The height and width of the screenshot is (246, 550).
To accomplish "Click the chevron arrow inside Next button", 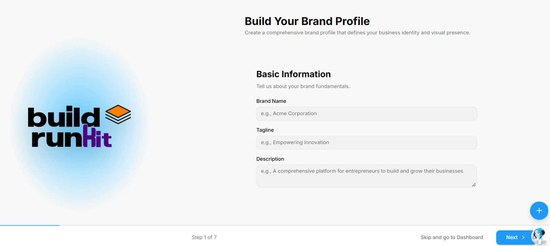I will point(523,237).
